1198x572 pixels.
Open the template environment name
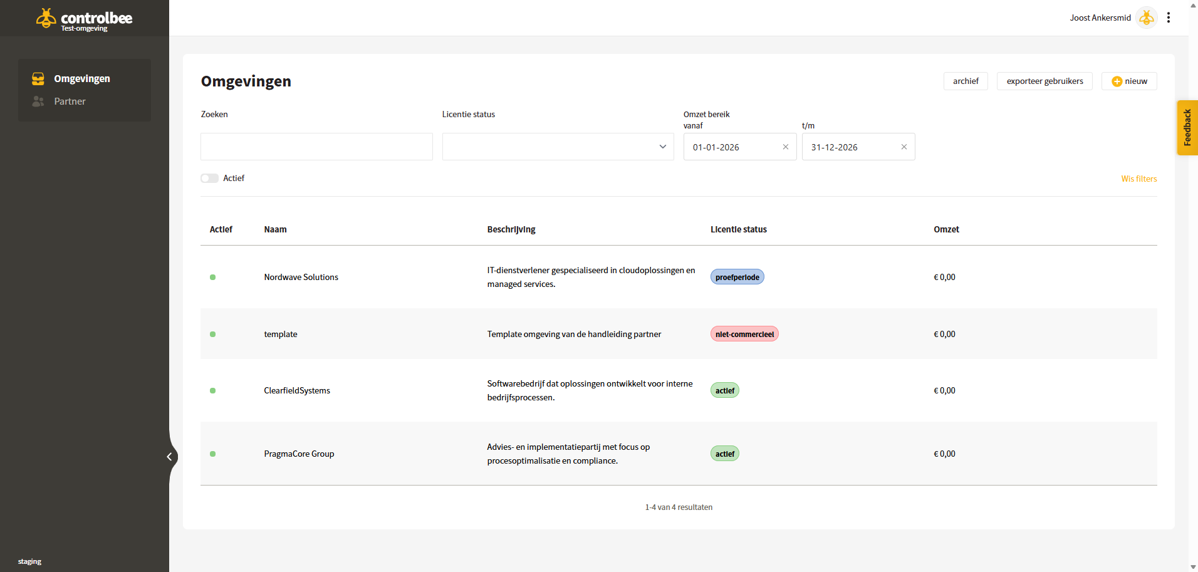click(x=281, y=334)
